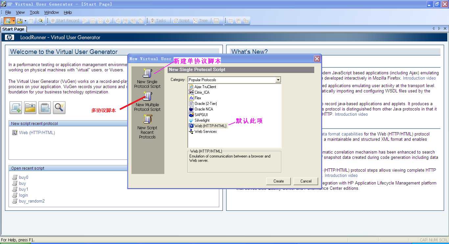Open the Category Popular Protocols dropdown
The image size is (449, 244).
pos(278,80)
